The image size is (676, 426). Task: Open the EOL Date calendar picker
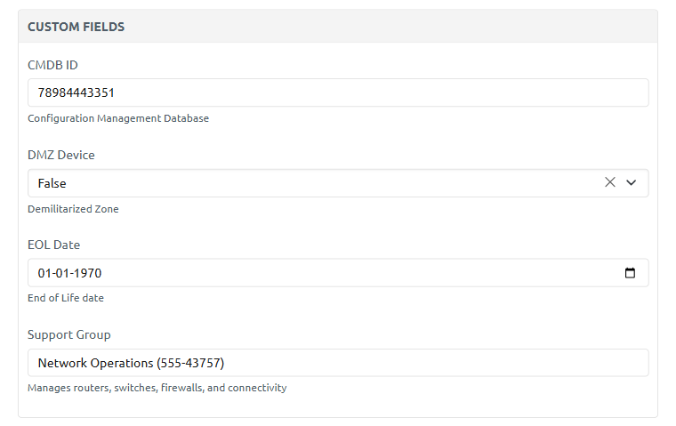tap(631, 273)
